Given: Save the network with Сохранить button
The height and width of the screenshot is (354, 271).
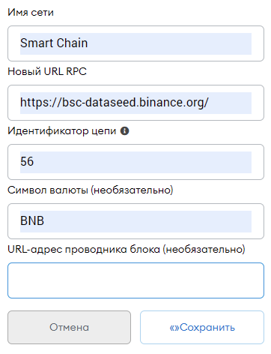Looking at the screenshot, I should (x=202, y=327).
